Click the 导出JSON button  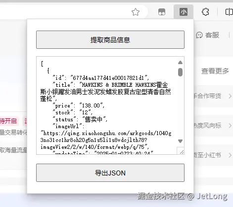(110, 172)
